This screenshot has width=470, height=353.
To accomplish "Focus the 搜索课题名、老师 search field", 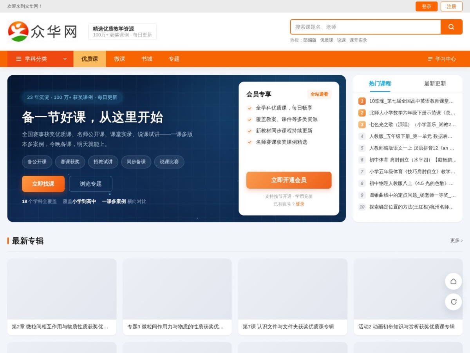I will pos(366,27).
